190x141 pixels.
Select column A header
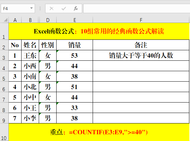pyautogui.click(x=15, y=20)
